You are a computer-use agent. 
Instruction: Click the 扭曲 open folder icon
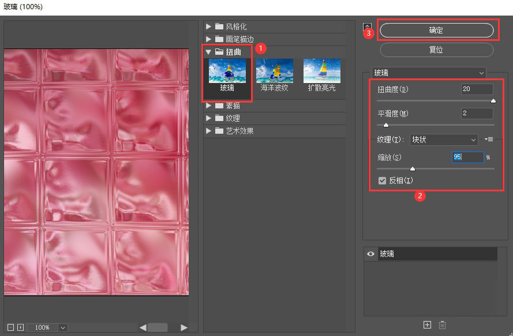click(x=219, y=52)
